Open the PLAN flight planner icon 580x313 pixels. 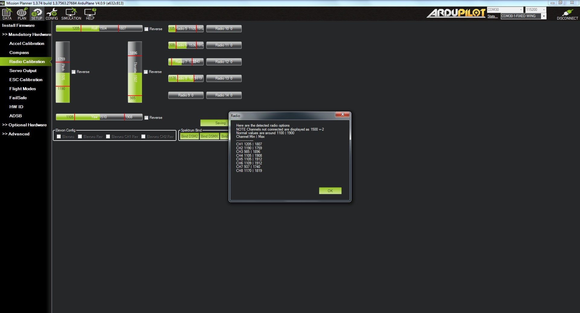(22, 14)
